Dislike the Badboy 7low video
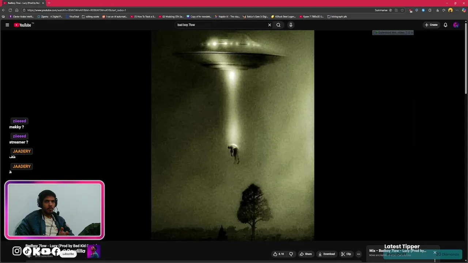Viewport: 468px width, 263px height. click(291, 254)
